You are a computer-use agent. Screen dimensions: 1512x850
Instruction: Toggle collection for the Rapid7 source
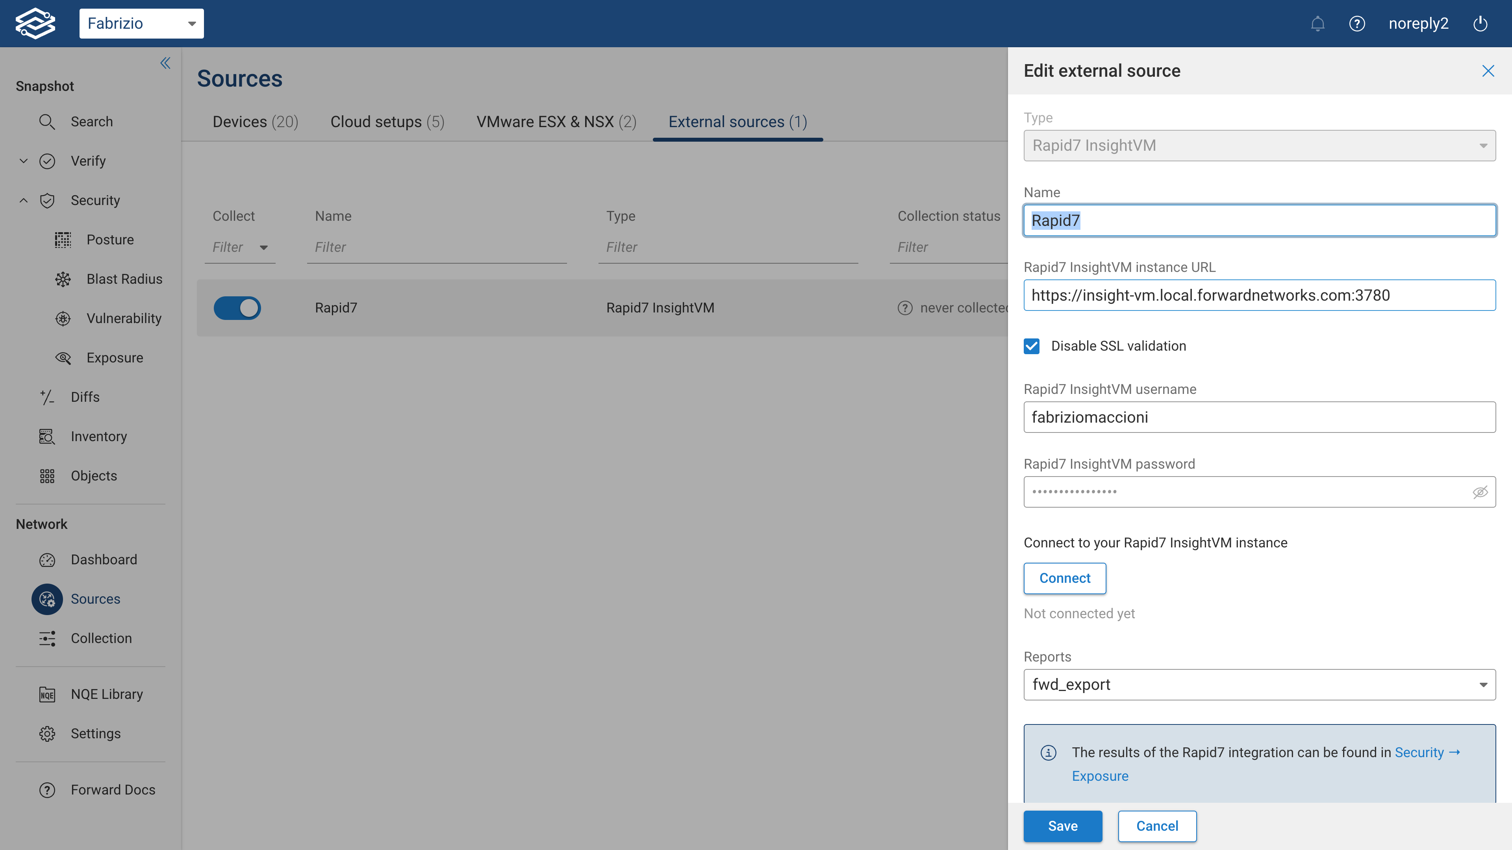(x=237, y=307)
